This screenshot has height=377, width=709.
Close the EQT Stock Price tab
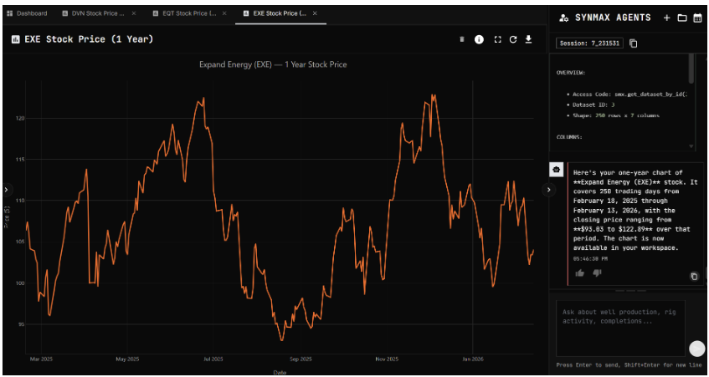[x=224, y=14]
